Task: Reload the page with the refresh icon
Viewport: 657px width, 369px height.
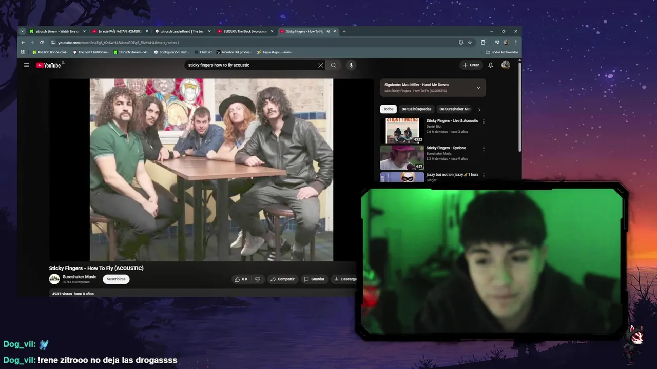Action: coord(42,43)
